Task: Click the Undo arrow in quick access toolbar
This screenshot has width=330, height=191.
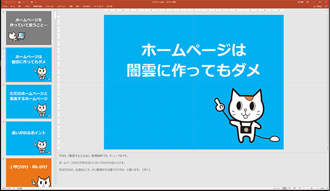Action: pos(23,2)
